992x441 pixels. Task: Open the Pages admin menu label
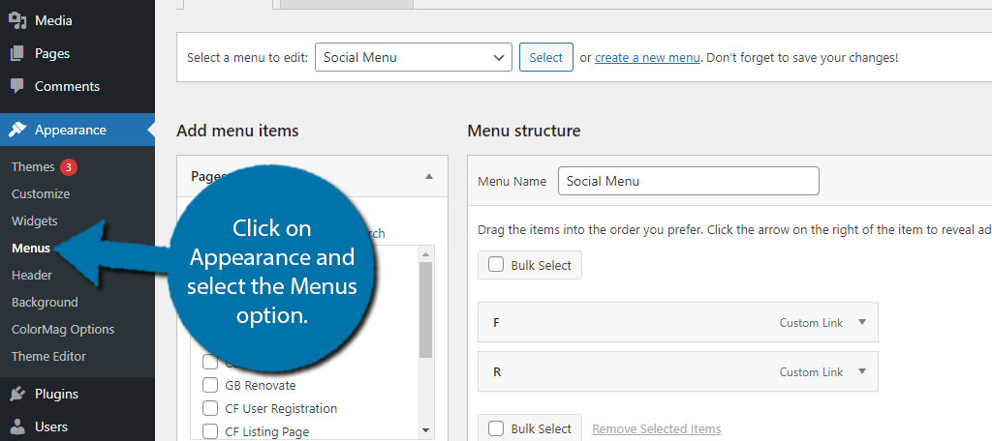52,54
